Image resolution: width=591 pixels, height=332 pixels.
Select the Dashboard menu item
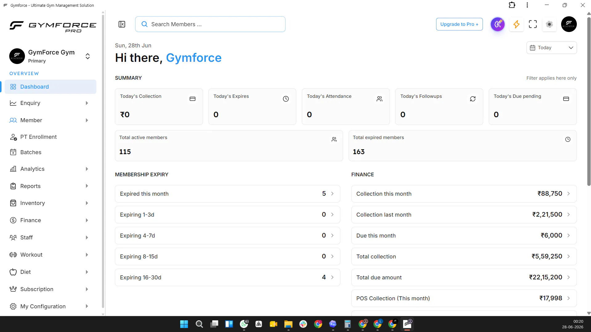click(x=51, y=87)
